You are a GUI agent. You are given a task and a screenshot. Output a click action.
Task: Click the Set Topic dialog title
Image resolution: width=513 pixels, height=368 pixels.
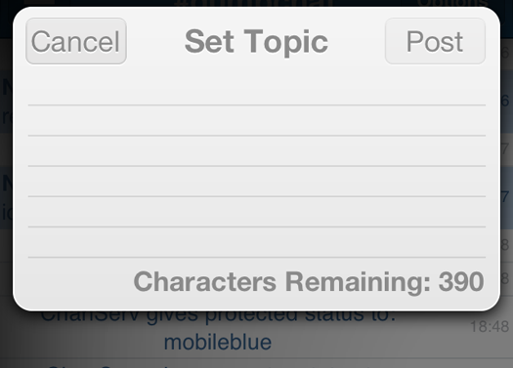click(256, 42)
